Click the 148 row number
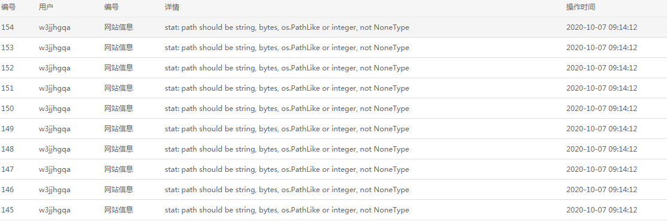667x222 pixels. tap(7, 149)
